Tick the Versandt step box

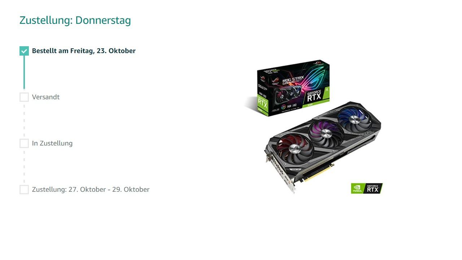coord(24,97)
